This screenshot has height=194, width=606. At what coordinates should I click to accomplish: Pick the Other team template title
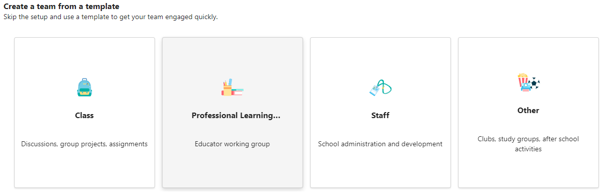coord(528,111)
